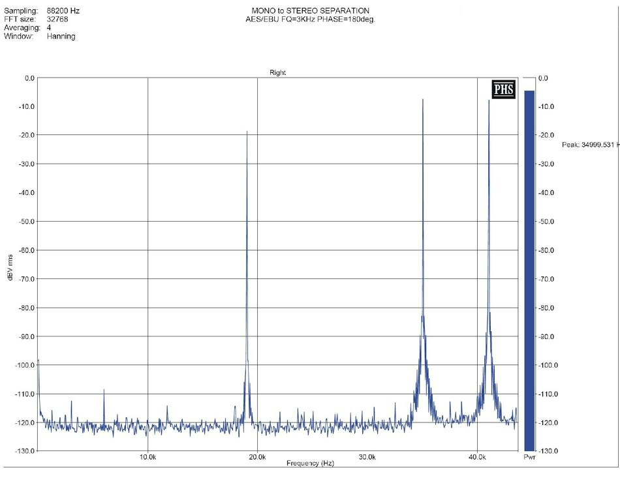Click the MONO to STEREO SEPARATION title
Image resolution: width=620 pixels, height=502 pixels.
click(x=310, y=11)
